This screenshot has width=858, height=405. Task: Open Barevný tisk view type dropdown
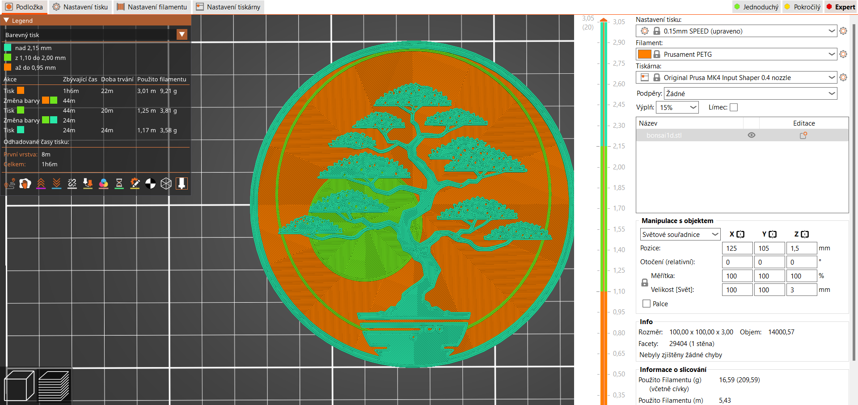pyautogui.click(x=182, y=34)
